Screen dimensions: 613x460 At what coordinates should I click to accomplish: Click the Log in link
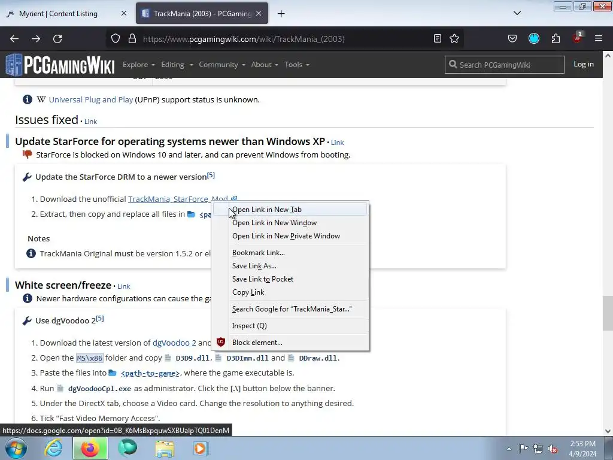point(583,64)
